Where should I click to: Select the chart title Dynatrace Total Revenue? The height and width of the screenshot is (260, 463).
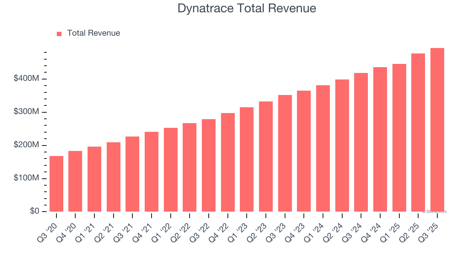click(247, 8)
